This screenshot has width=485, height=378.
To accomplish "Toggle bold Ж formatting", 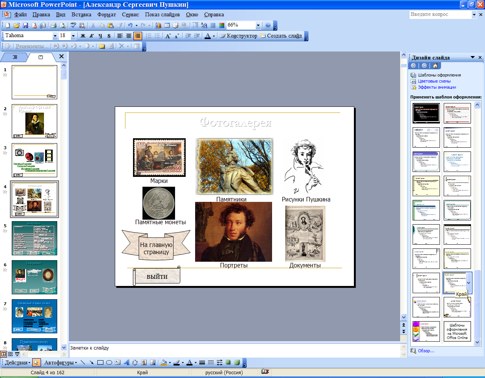I will point(83,36).
